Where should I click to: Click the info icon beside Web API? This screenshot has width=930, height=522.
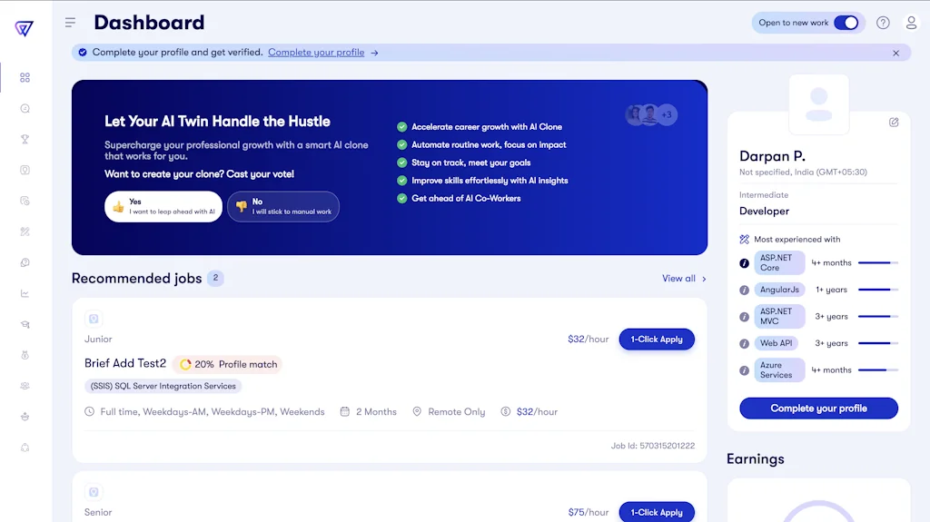point(745,343)
